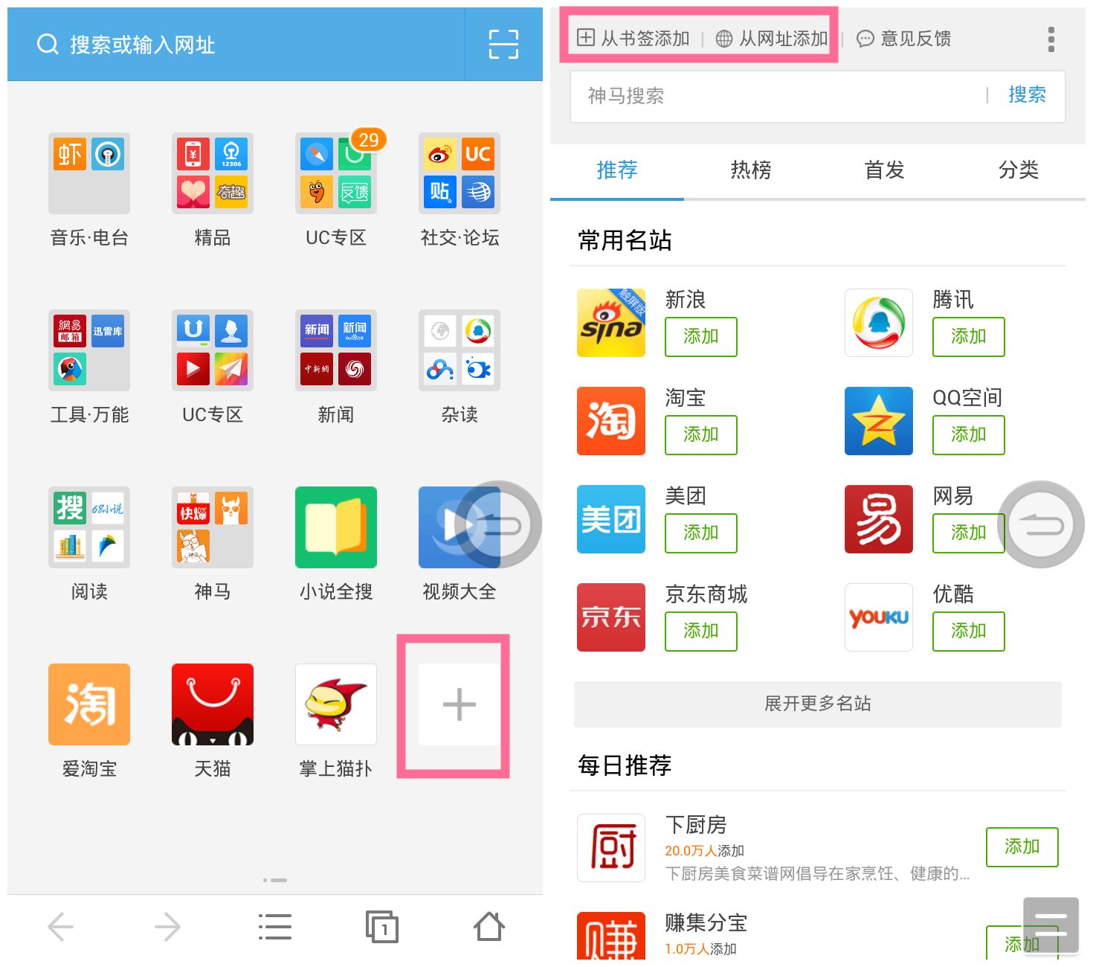
Task: Tap the floating back button on homepage
Action: [498, 525]
